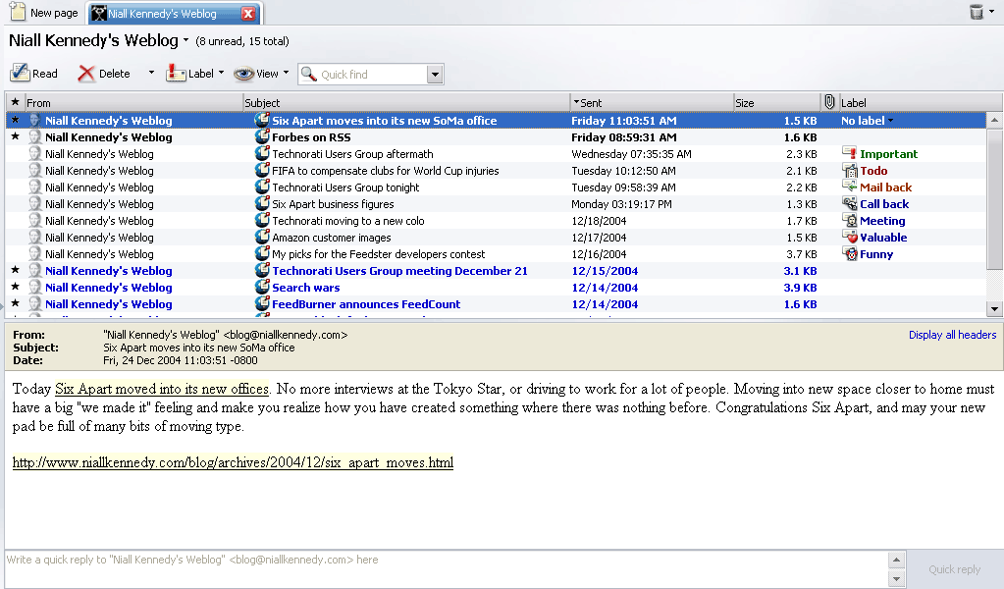The image size is (1004, 589).
Task: Click in the Quick find search field
Action: pos(372,75)
